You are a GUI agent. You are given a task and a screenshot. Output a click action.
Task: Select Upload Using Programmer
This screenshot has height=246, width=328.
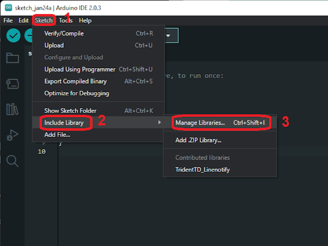[x=99, y=69]
